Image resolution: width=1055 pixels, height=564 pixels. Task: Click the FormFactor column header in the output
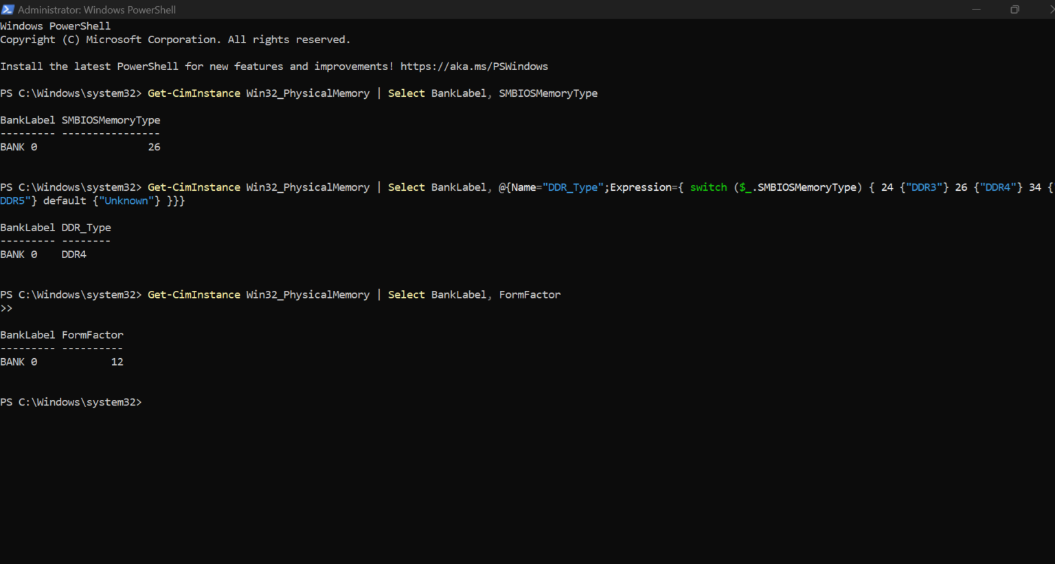pos(93,335)
